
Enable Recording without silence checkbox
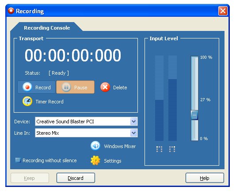pyautogui.click(x=18, y=160)
